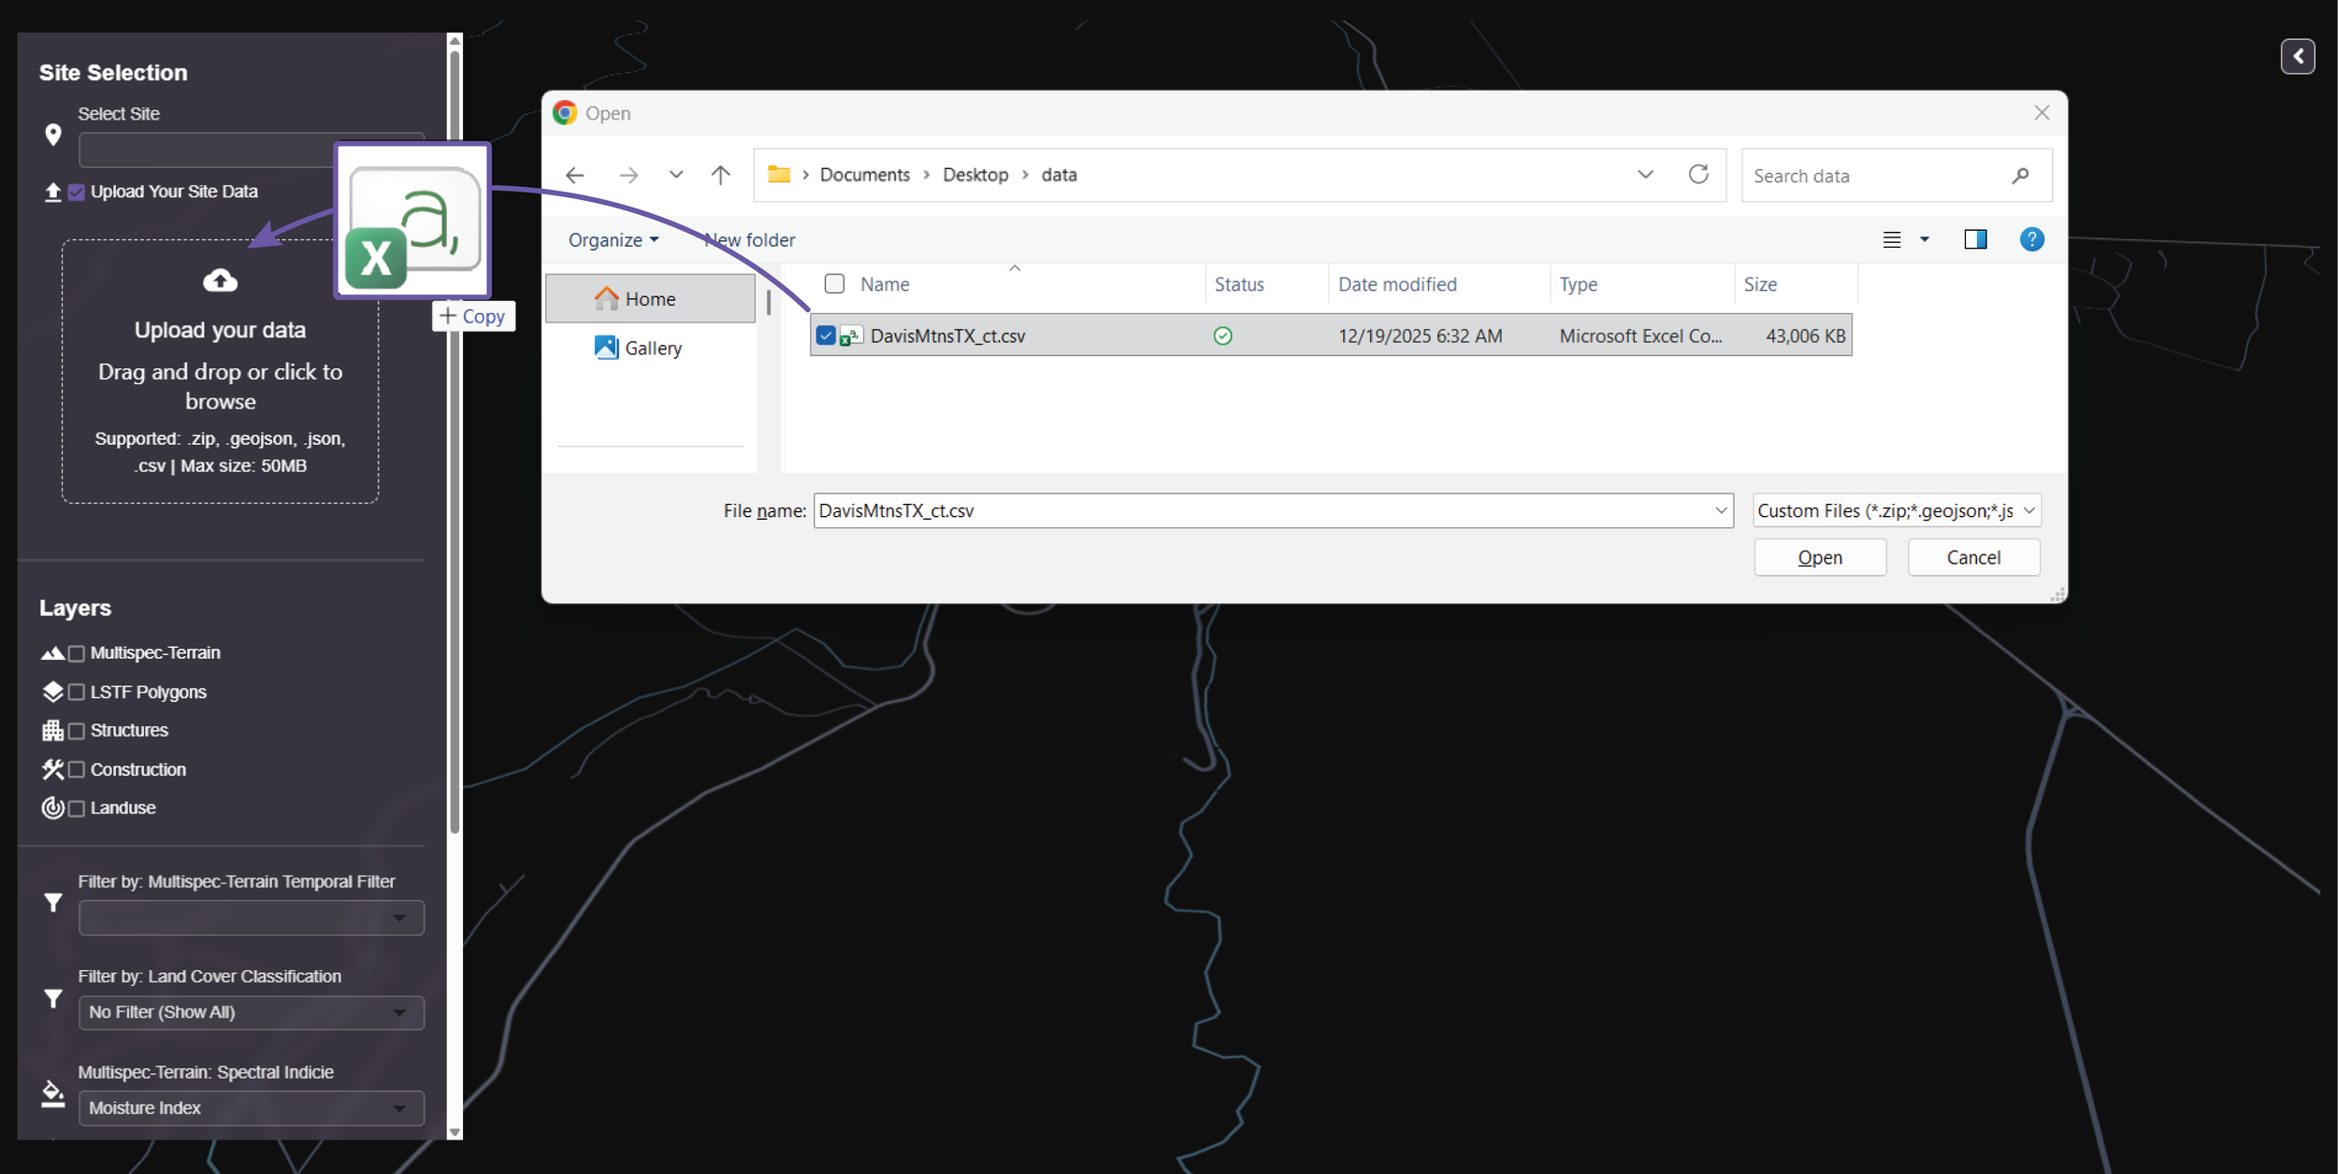The width and height of the screenshot is (2338, 1174).
Task: Click the back navigation arrow
Action: click(575, 175)
